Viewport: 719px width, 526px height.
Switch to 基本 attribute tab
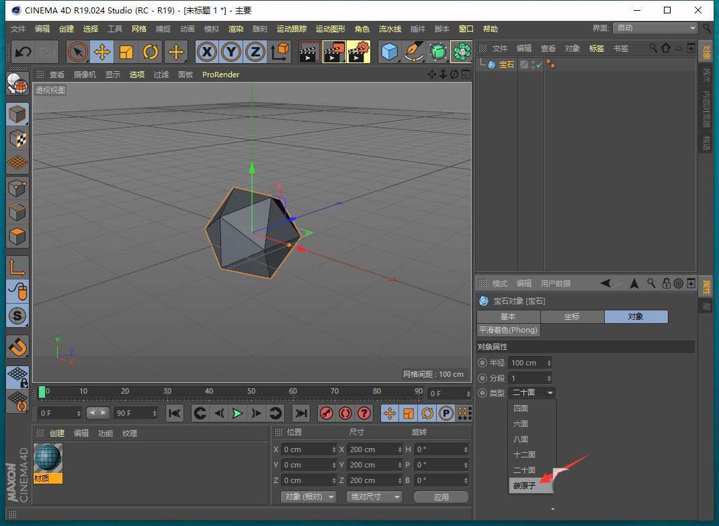pyautogui.click(x=508, y=316)
